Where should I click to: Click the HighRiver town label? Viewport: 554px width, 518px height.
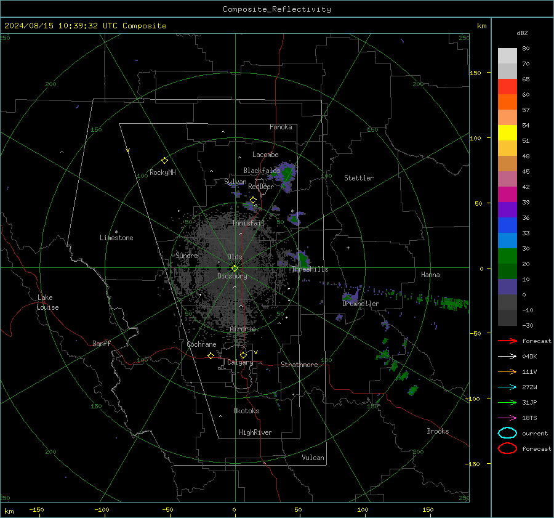point(255,432)
